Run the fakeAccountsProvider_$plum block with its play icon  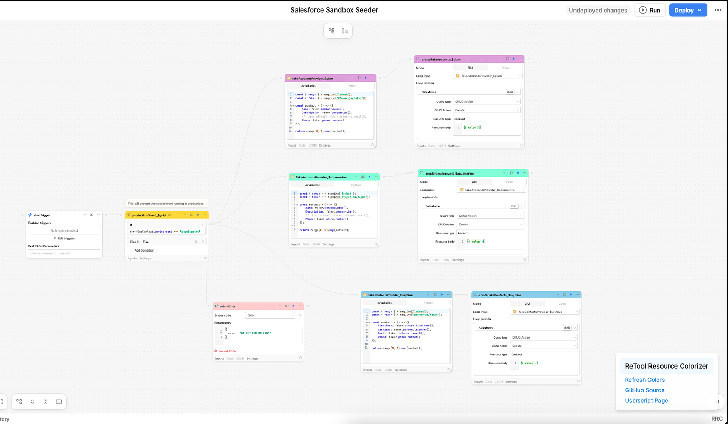[366, 78]
